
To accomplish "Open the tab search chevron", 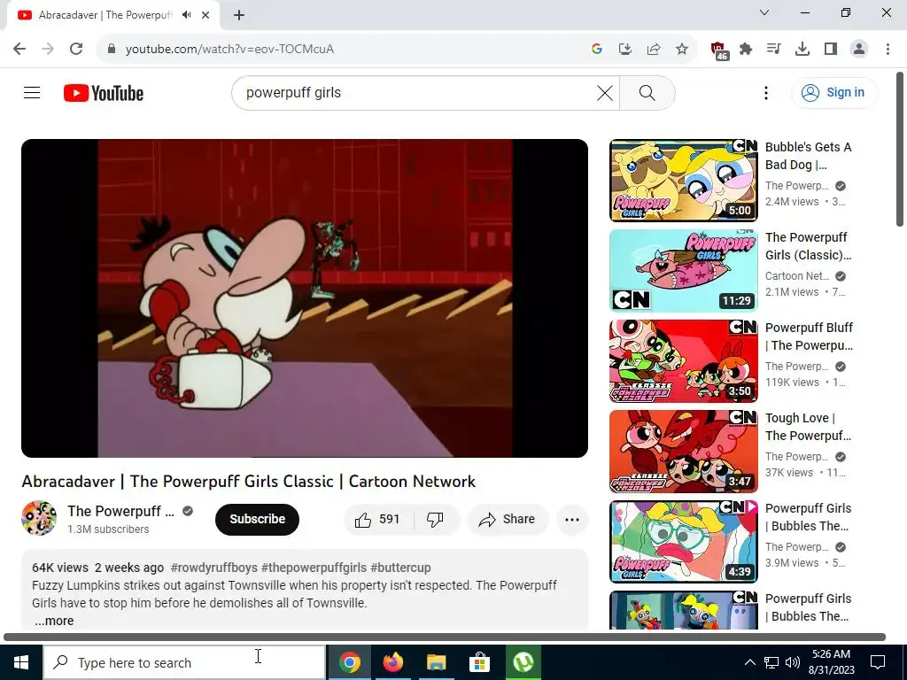I will click(x=764, y=12).
